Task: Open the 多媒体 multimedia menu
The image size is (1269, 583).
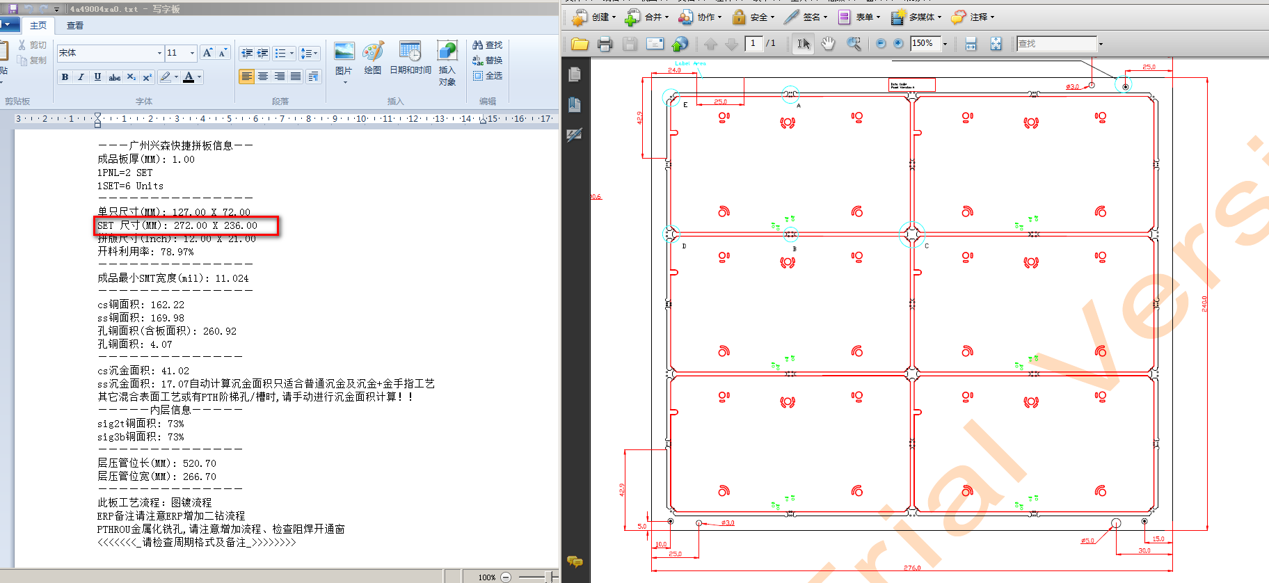Action: (916, 17)
